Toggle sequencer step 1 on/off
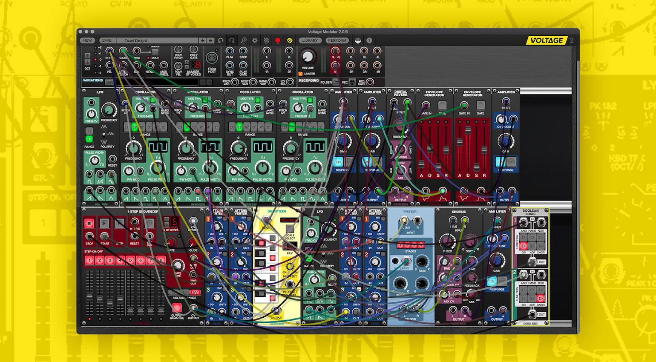Viewport: 656px width, 362px height. tap(89, 260)
